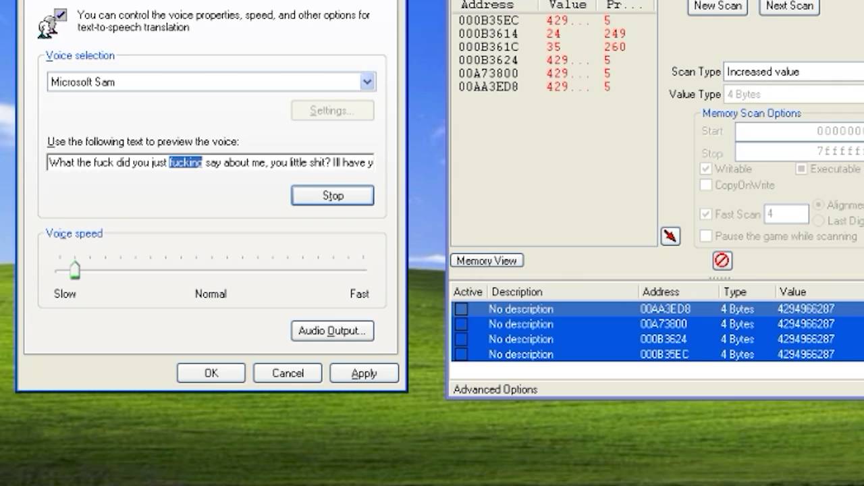Screen dimensions: 864x486
Task: Click OK in Speech Properties dialog
Action: tap(211, 373)
